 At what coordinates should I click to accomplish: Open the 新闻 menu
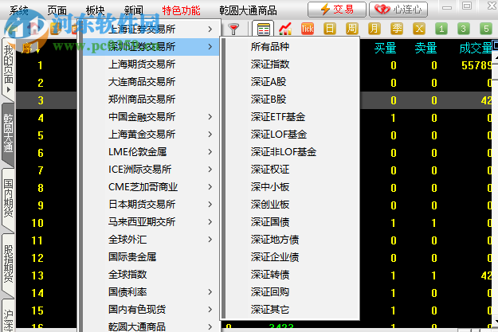click(133, 10)
